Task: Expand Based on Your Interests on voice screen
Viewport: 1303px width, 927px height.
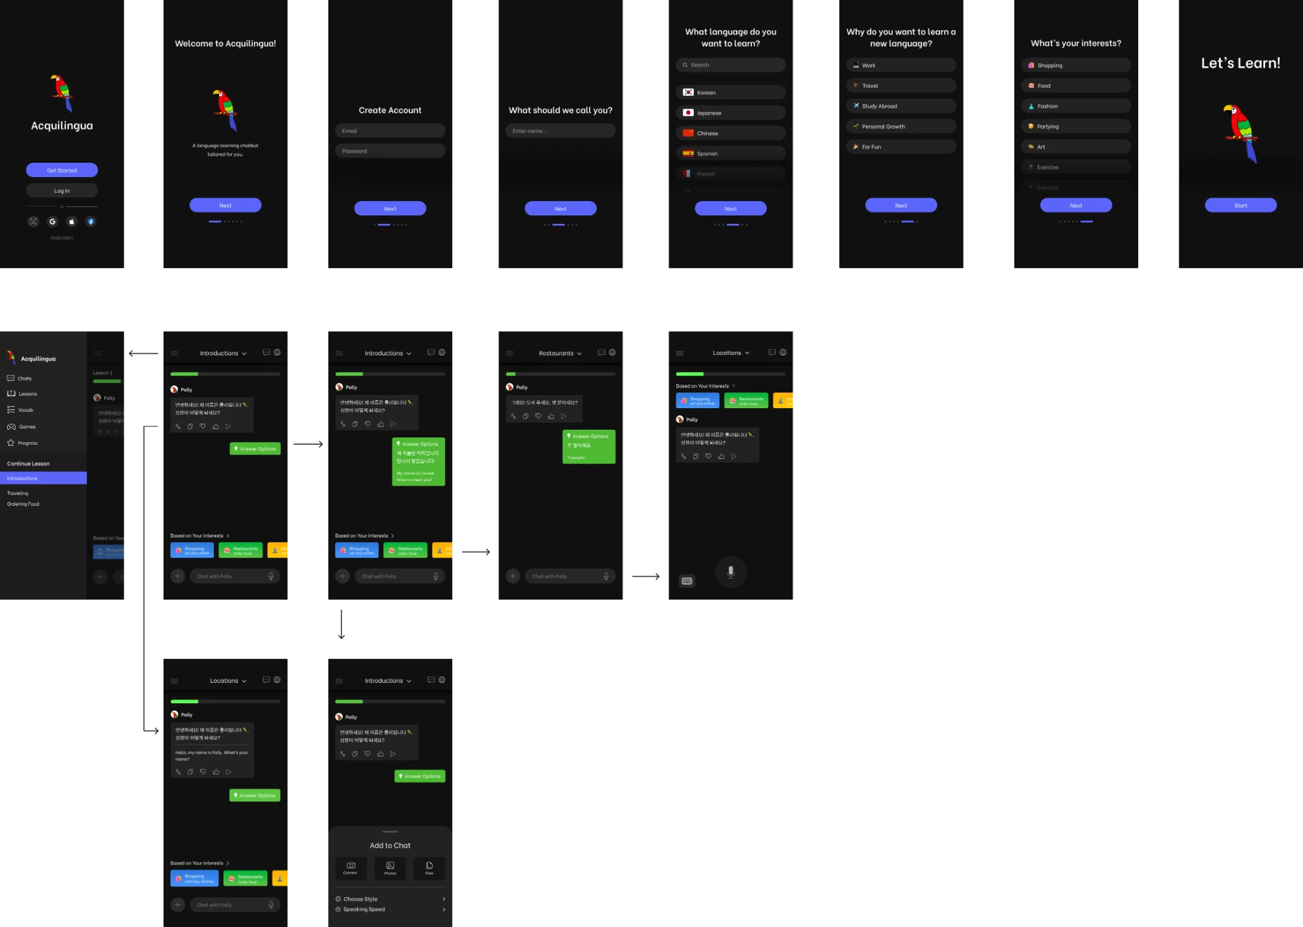Action: point(706,386)
